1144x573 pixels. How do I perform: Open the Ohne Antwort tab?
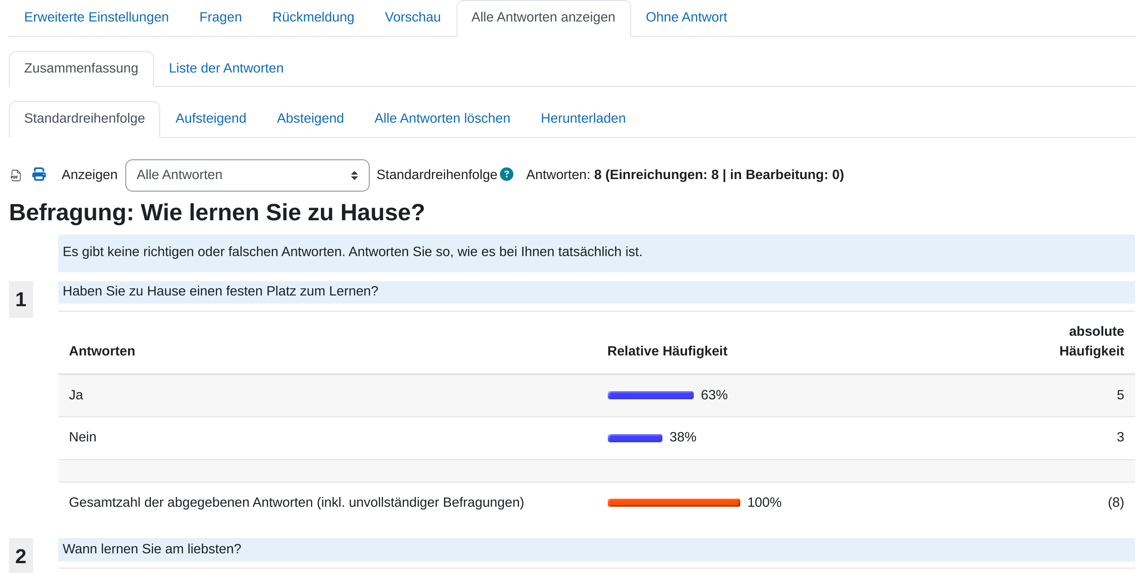point(686,17)
